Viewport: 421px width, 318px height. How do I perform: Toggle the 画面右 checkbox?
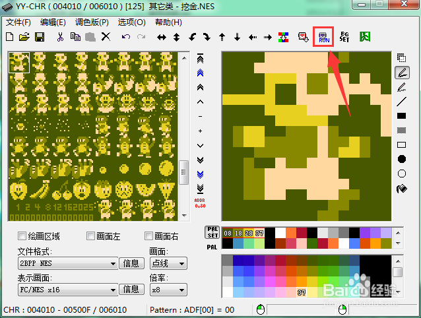148,236
